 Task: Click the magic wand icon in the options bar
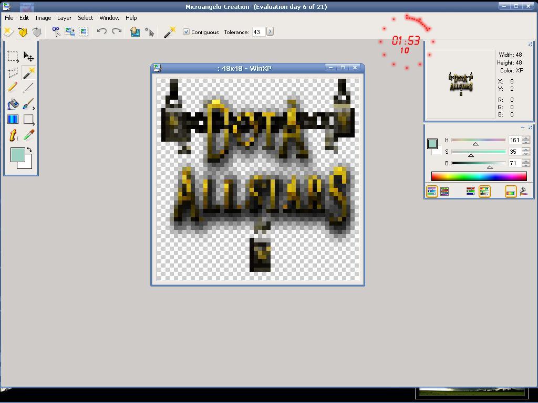[x=170, y=32]
